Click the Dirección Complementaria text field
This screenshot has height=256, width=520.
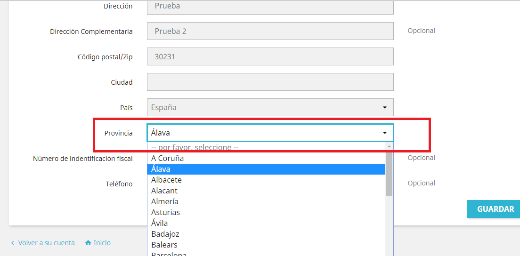(270, 31)
